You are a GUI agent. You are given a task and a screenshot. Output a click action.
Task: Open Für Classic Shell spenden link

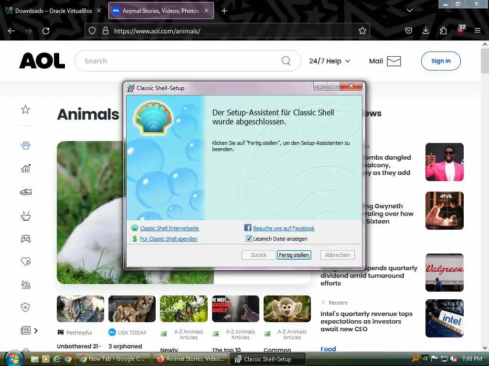pos(169,239)
